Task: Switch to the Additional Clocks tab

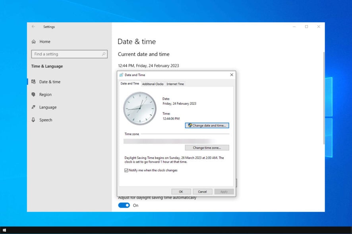Action: (153, 84)
